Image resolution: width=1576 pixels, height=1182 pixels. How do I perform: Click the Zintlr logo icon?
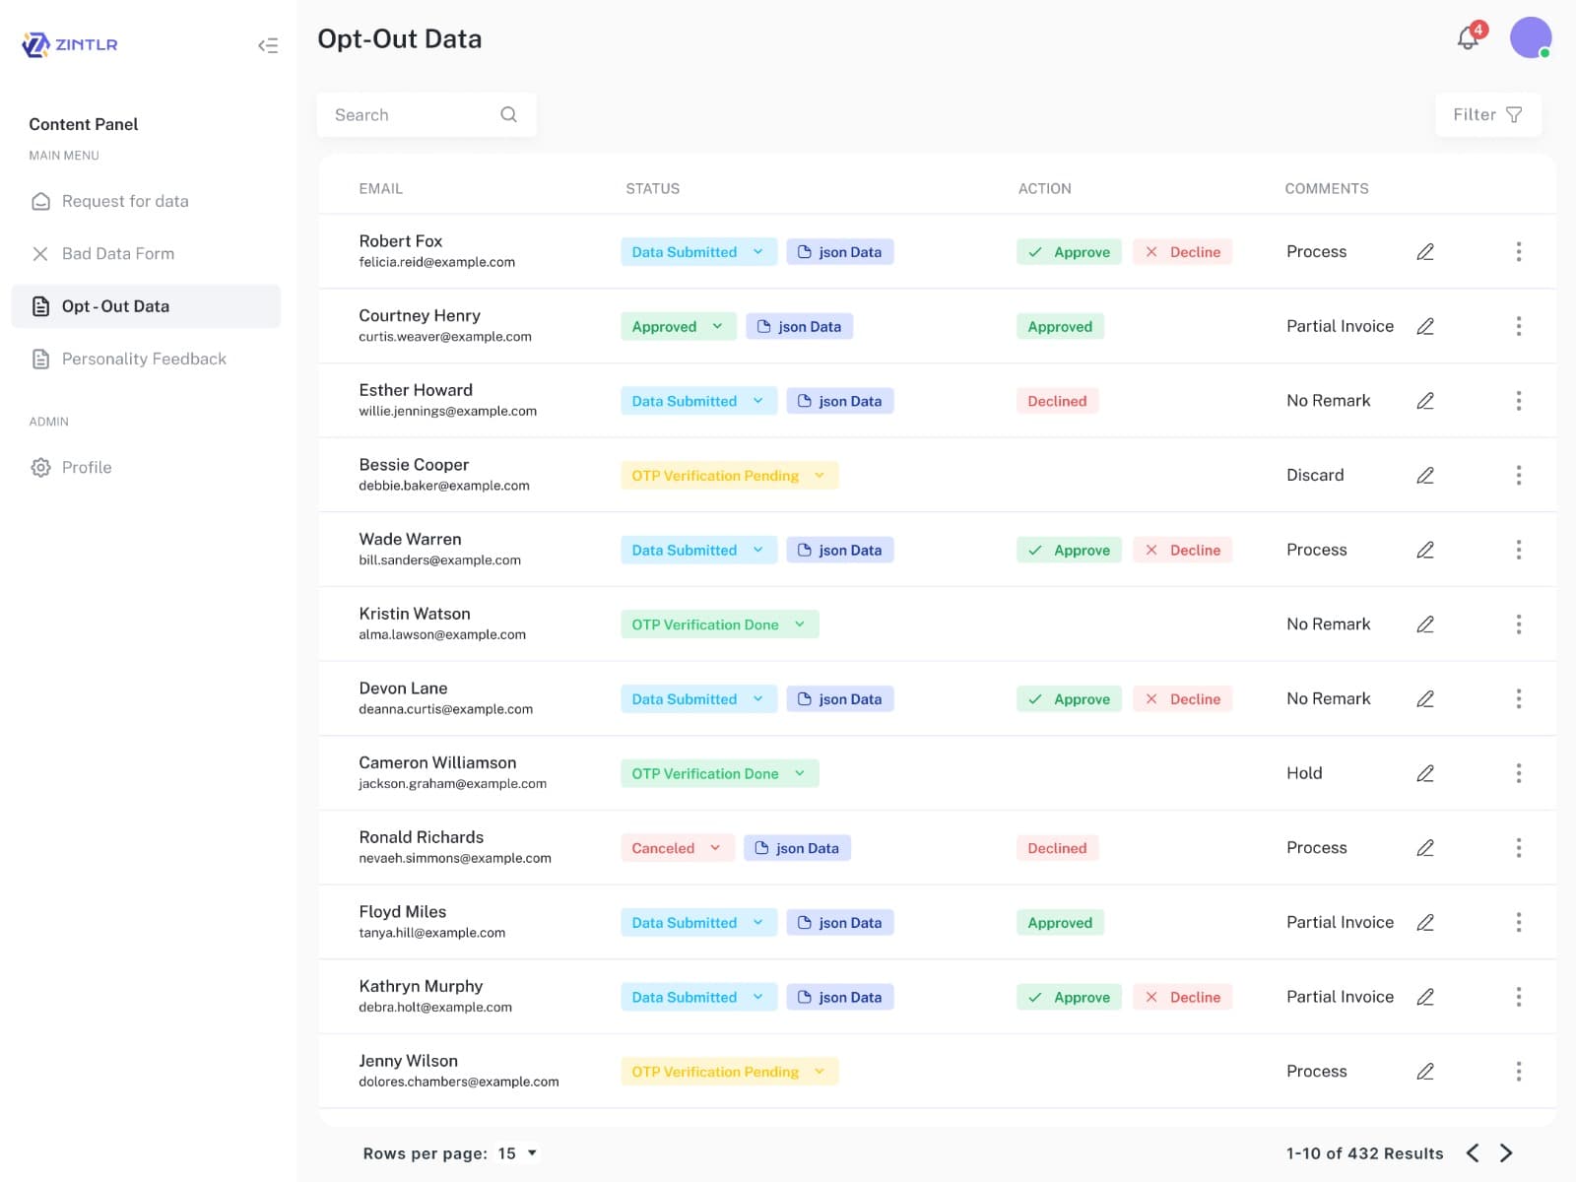35,43
